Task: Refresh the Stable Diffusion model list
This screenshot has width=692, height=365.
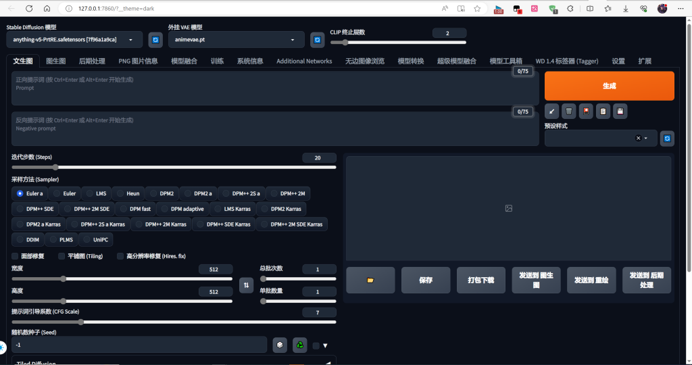Action: coord(155,40)
